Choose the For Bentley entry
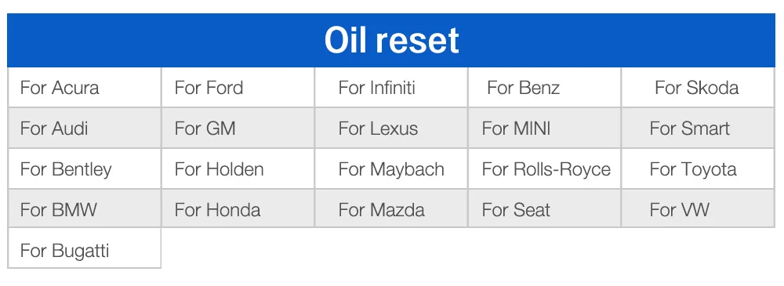This screenshot has height=286, width=784. [x=85, y=169]
